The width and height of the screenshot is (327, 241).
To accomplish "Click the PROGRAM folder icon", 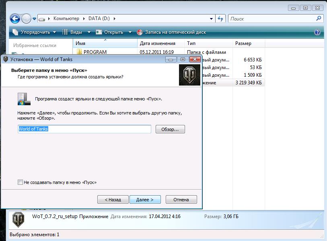I will point(79,52).
